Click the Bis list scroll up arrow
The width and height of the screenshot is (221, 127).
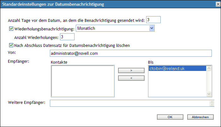click(x=209, y=68)
